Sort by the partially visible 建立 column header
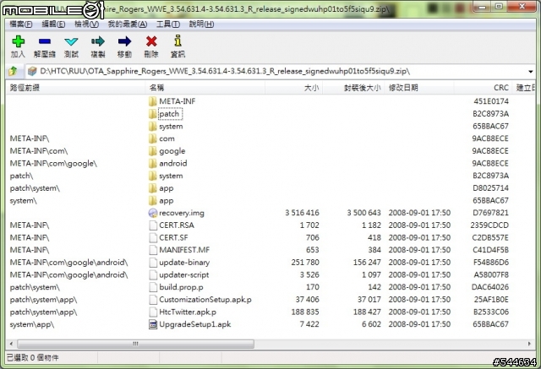Screen dimensions: 541x369 pos(525,88)
